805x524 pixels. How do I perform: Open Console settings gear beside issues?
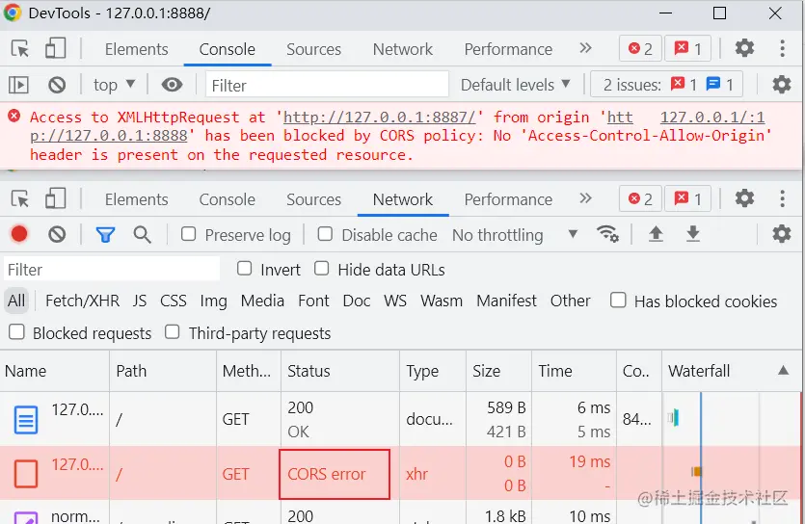click(x=782, y=84)
